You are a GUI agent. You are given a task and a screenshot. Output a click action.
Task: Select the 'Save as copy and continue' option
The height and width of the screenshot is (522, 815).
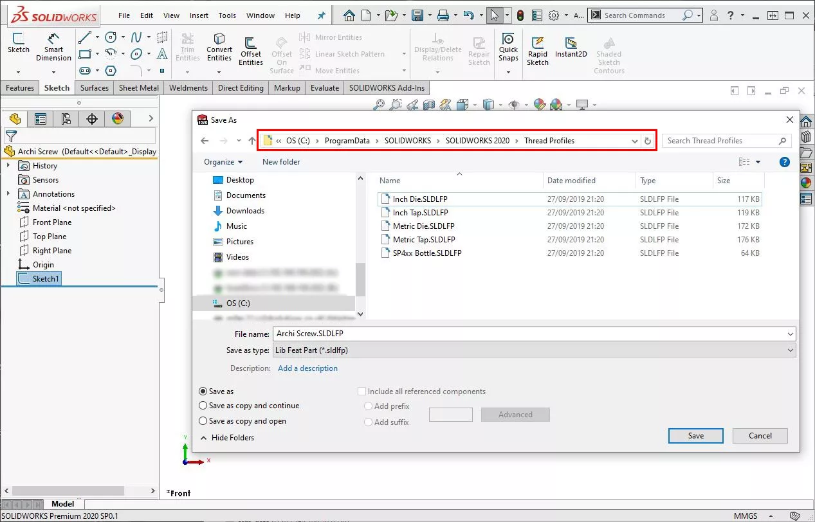(203, 406)
